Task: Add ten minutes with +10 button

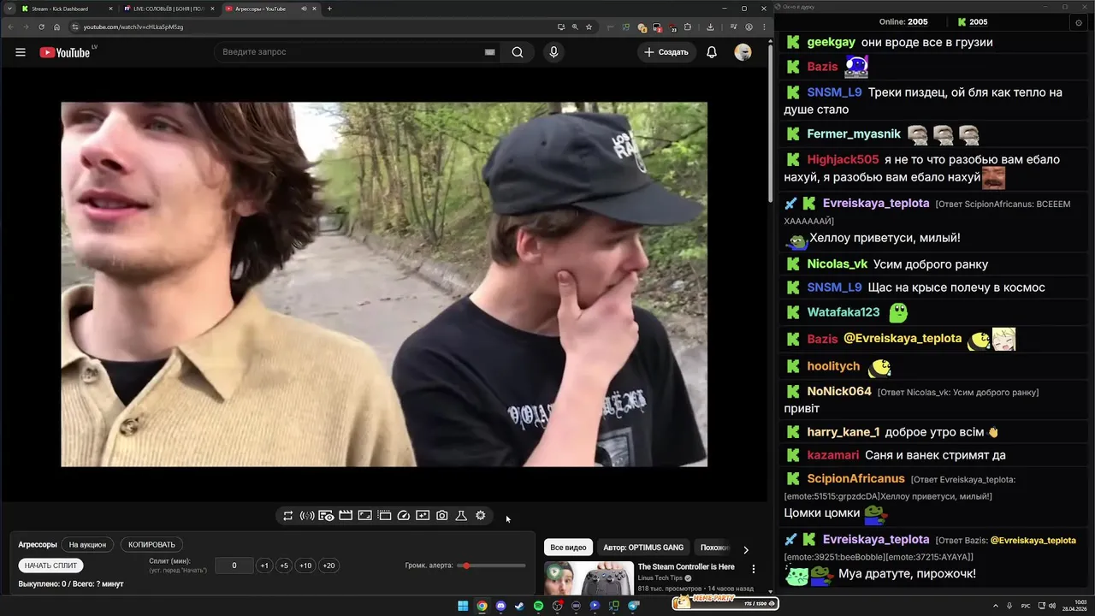Action: 305,566
